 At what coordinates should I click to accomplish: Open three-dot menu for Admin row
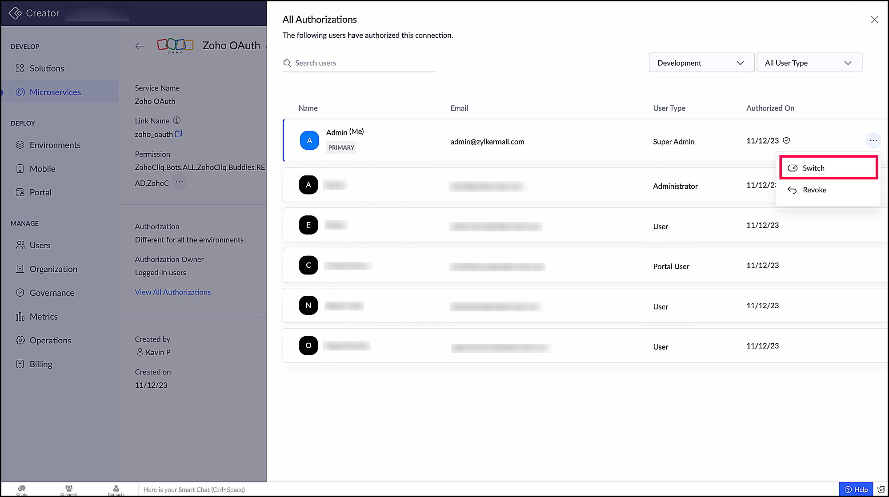[873, 141]
